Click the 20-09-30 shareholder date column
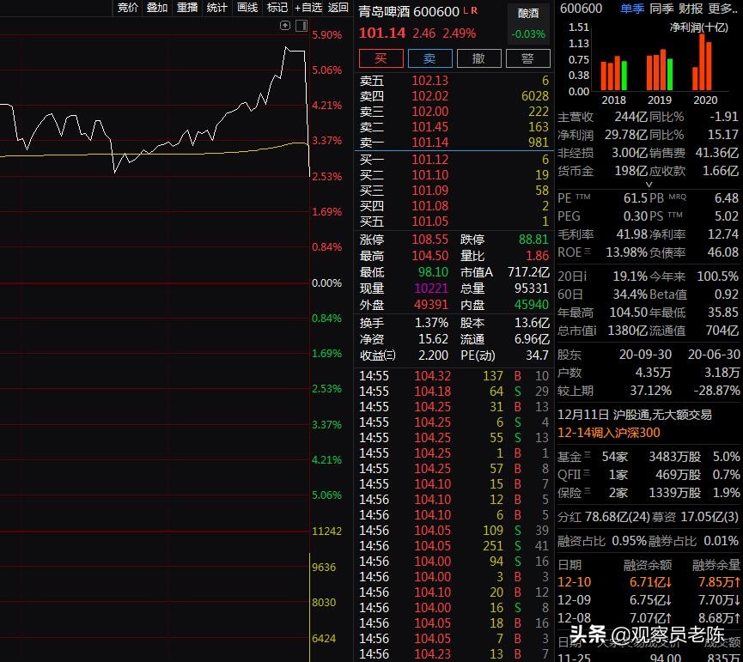Viewport: 743px width, 662px height. click(645, 355)
